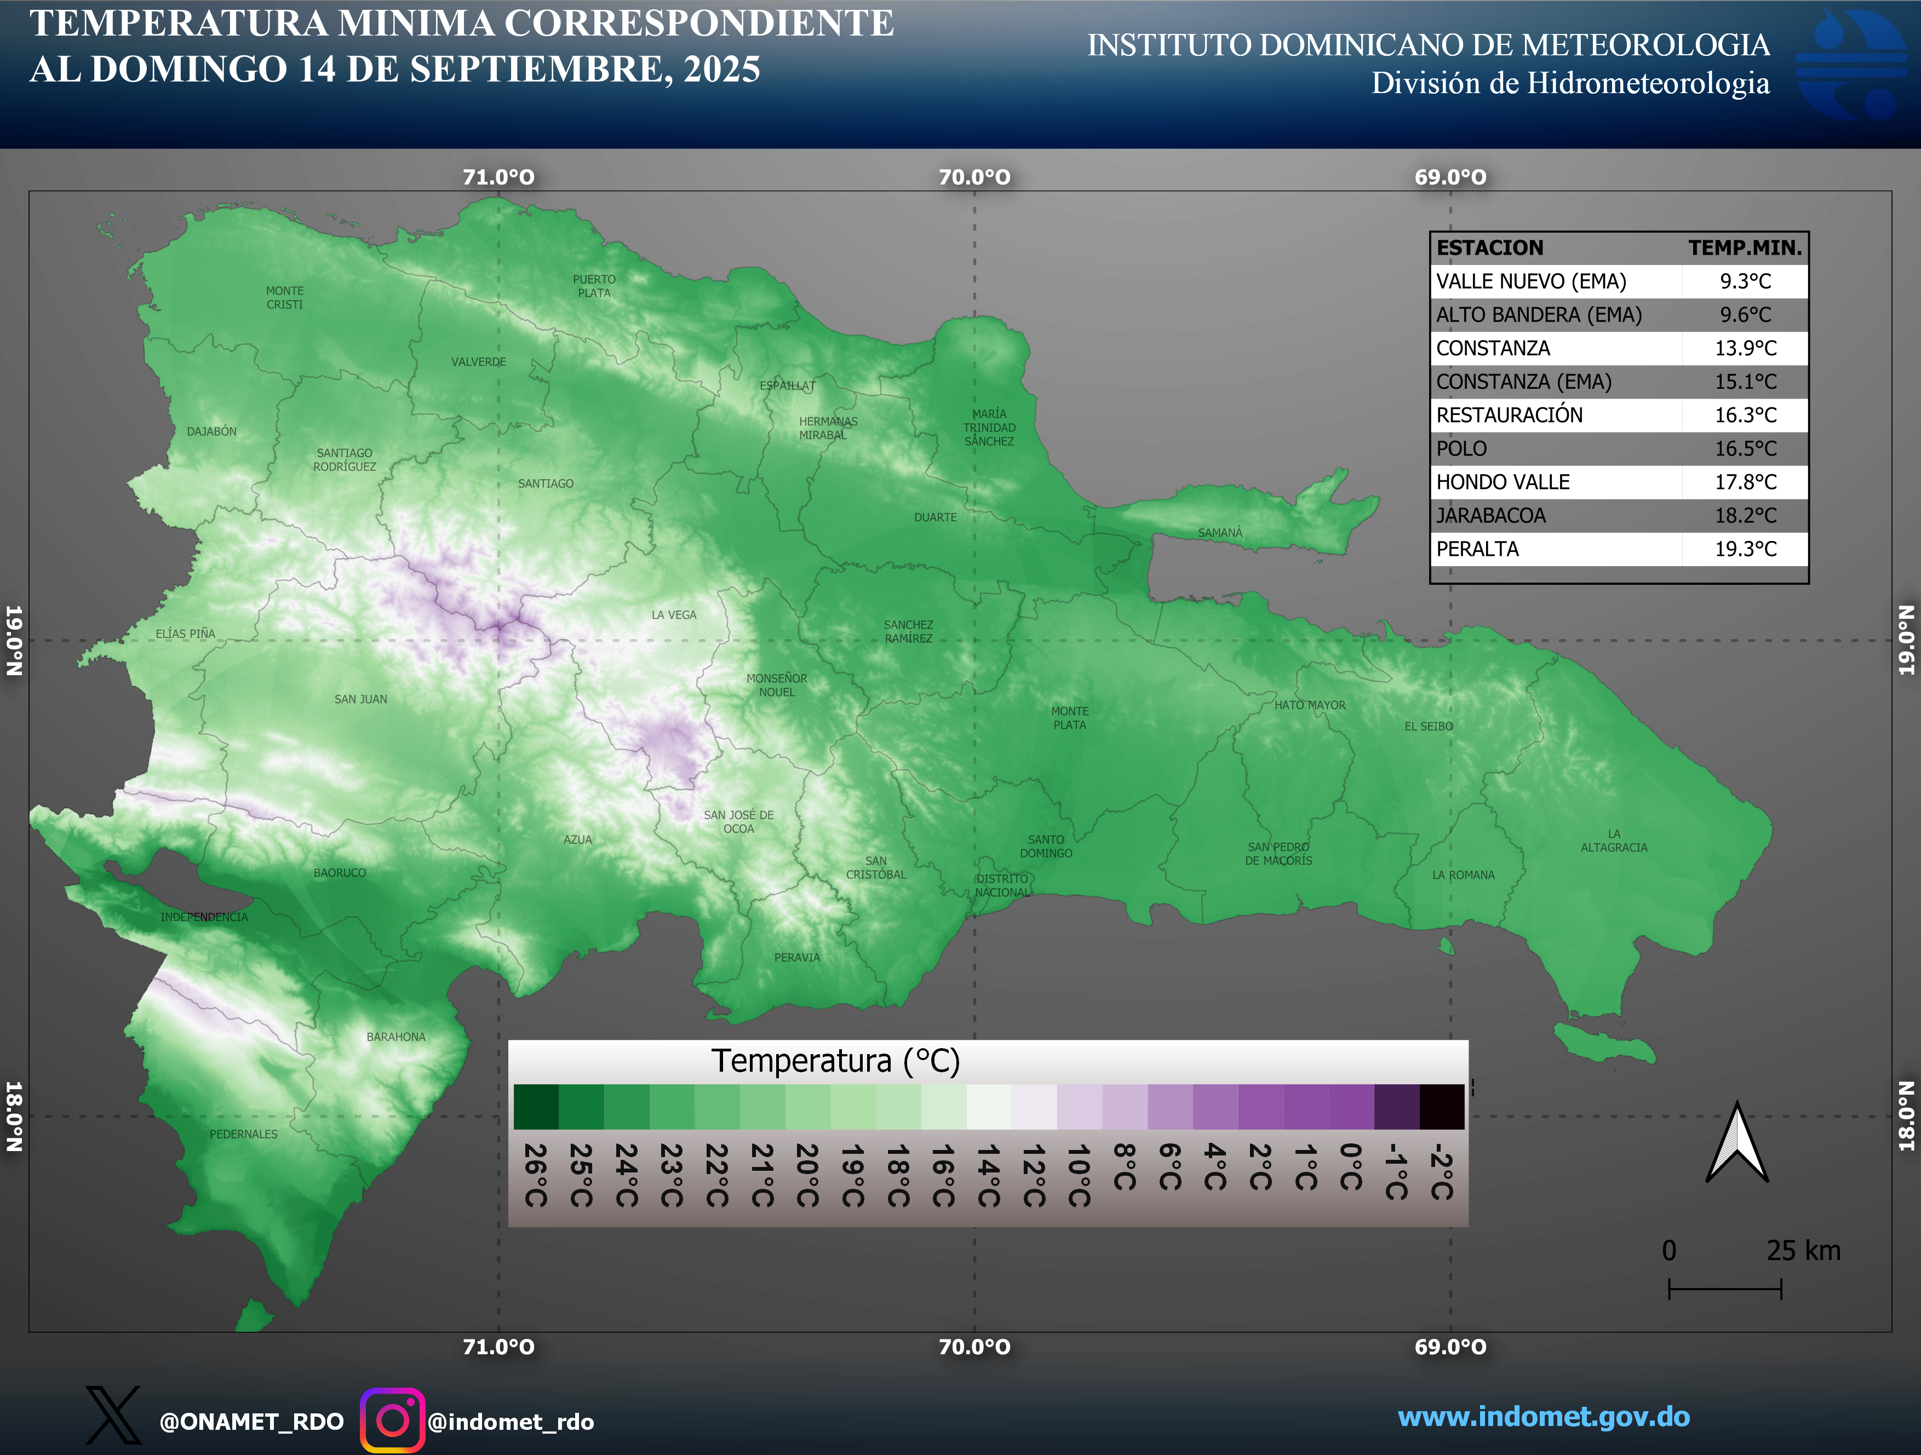The image size is (1921, 1455).
Task: Click the SÁNCHEZ RAMÍREZ province label
Action: click(x=908, y=631)
